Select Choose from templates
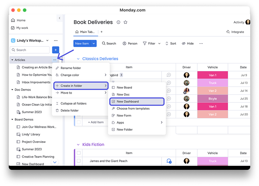The image size is (259, 186). tap(137, 108)
